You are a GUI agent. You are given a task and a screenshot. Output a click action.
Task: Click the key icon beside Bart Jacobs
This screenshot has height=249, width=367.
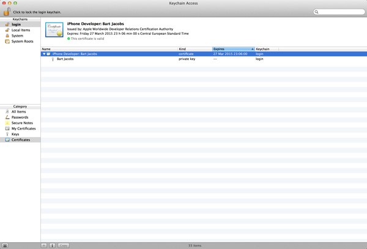53,59
